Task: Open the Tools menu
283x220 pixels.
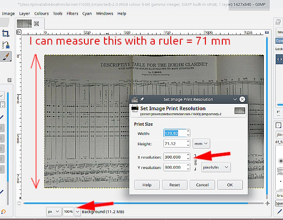Action: (x=58, y=14)
